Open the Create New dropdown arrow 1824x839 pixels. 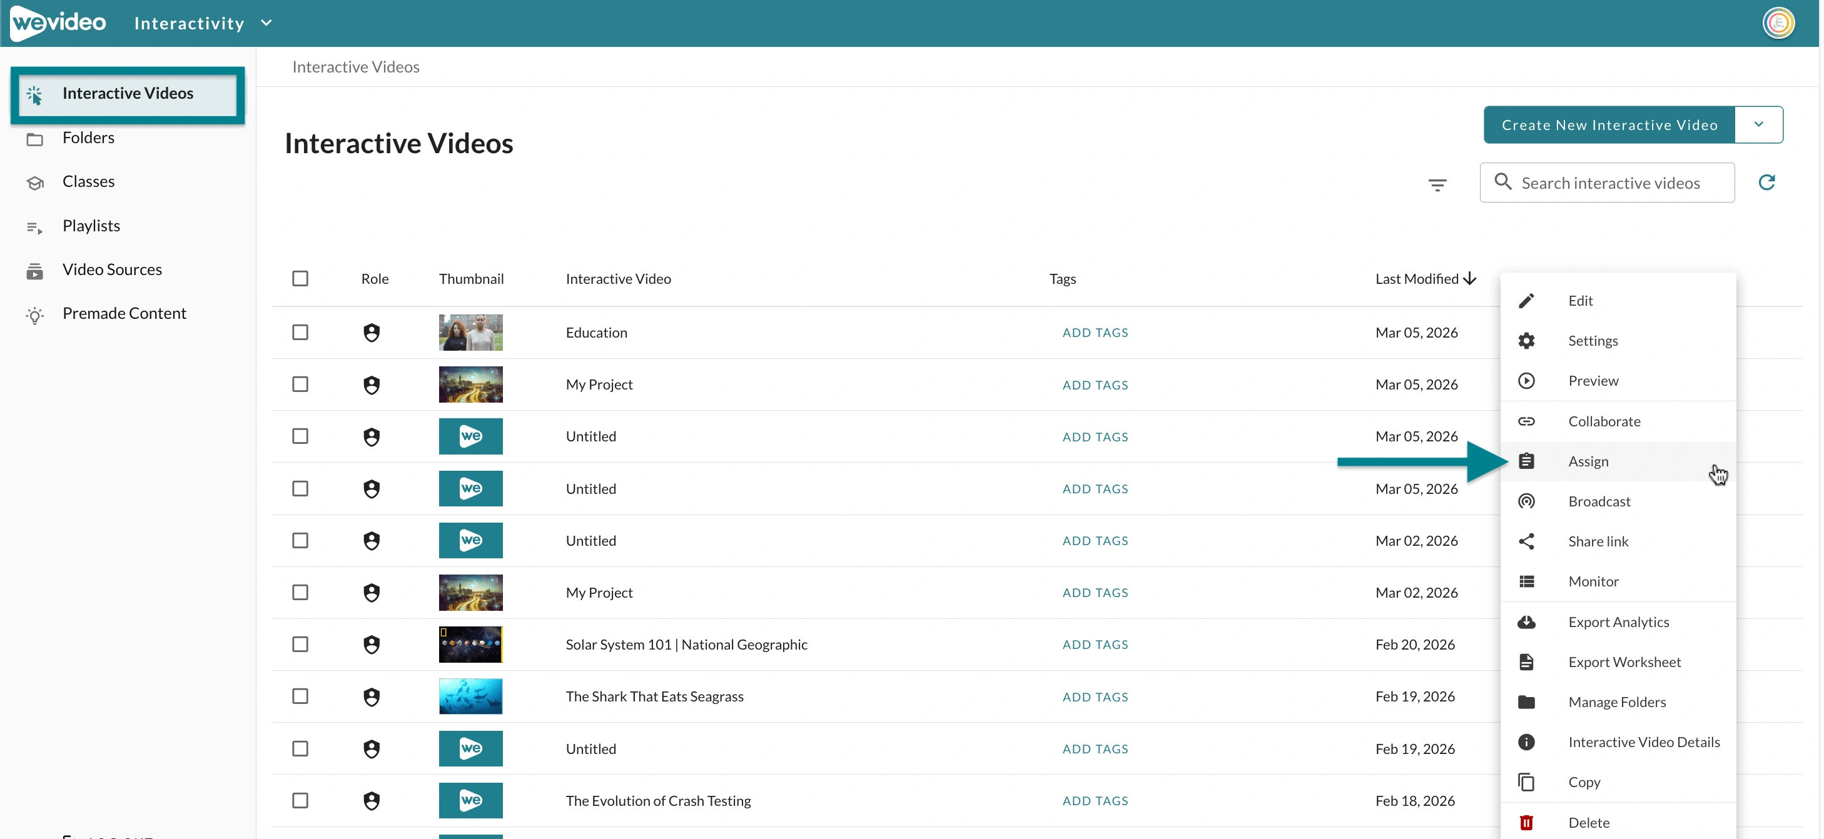click(x=1758, y=124)
